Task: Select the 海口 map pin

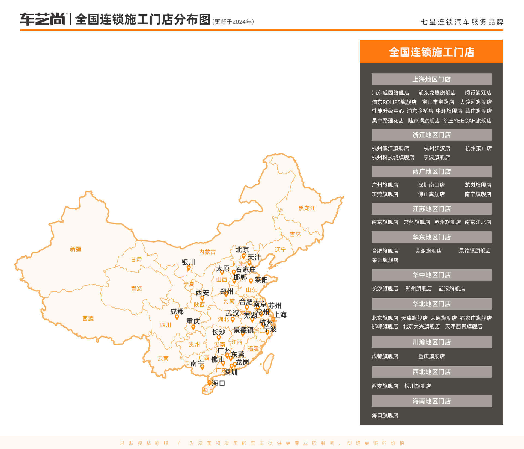Action: tap(209, 383)
